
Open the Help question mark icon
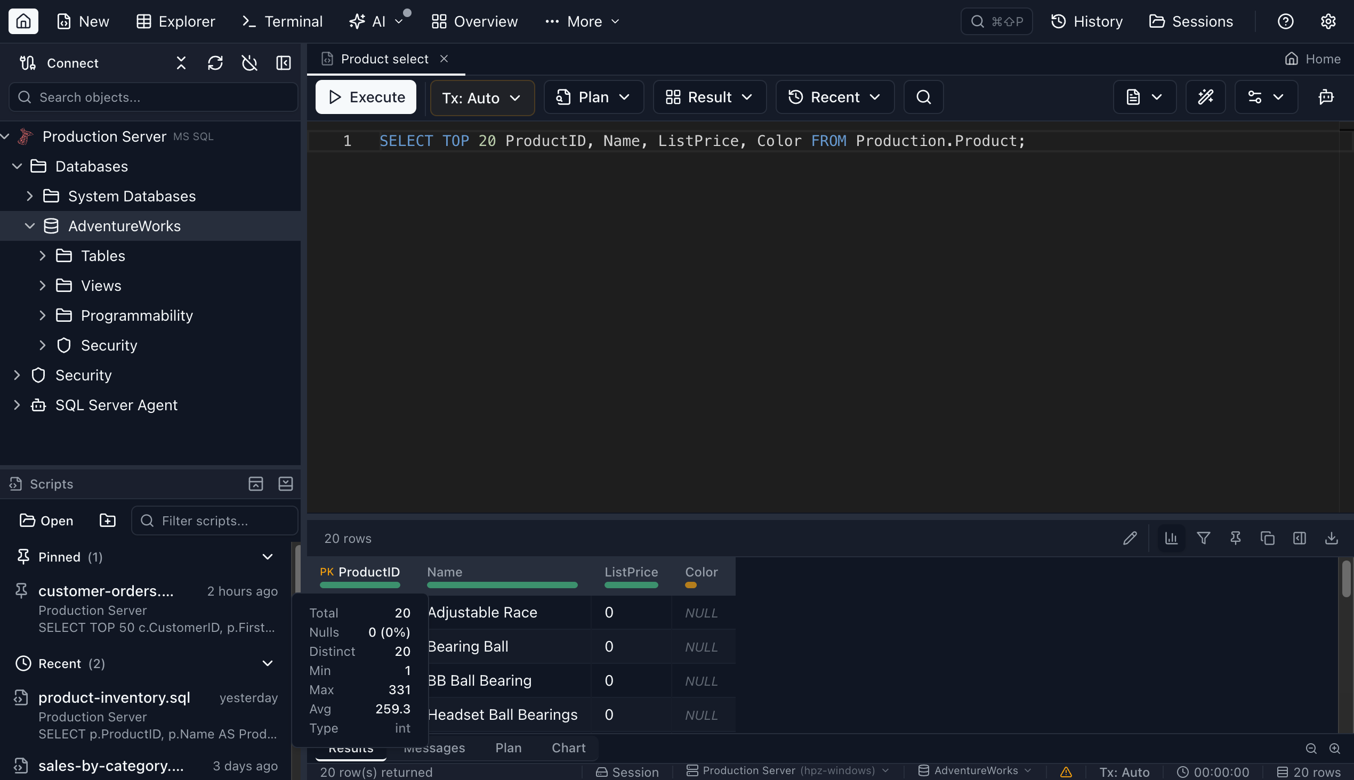(x=1285, y=21)
